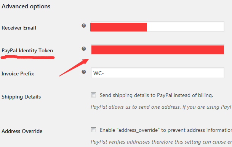
Task: Click the red underline beneath PayPal Identity Token
Action: pos(28,57)
